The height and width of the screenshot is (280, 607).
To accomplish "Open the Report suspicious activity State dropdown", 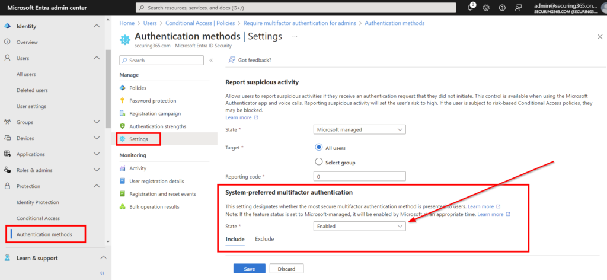I will pyautogui.click(x=359, y=130).
